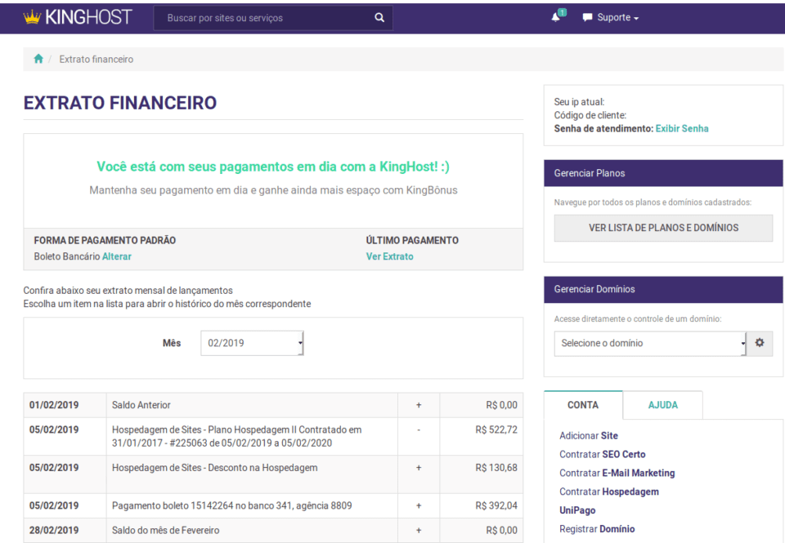The image size is (785, 543).
Task: Click the Gerenciar Domínios panel header
Action: (x=663, y=289)
